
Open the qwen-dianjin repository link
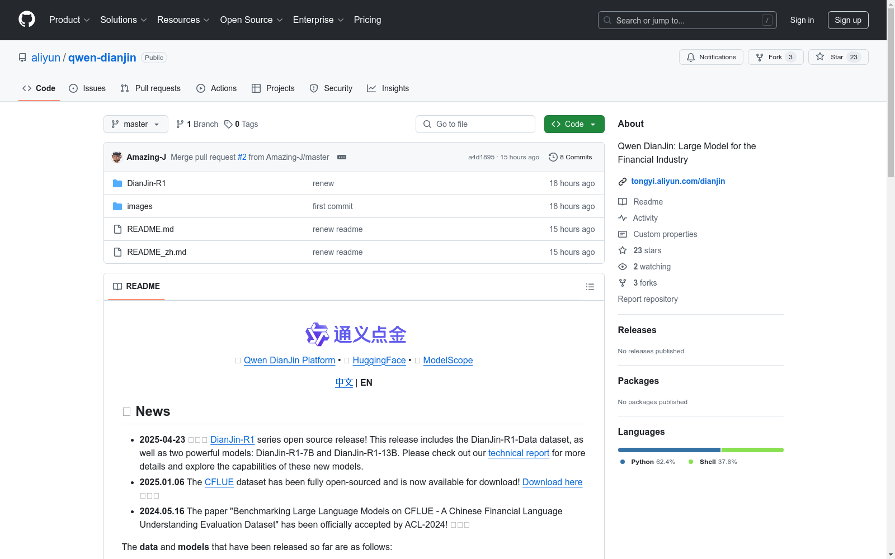point(102,58)
